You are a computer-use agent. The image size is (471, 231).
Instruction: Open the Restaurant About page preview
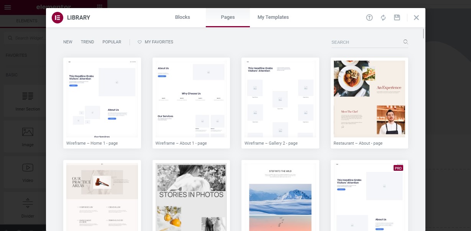click(369, 99)
